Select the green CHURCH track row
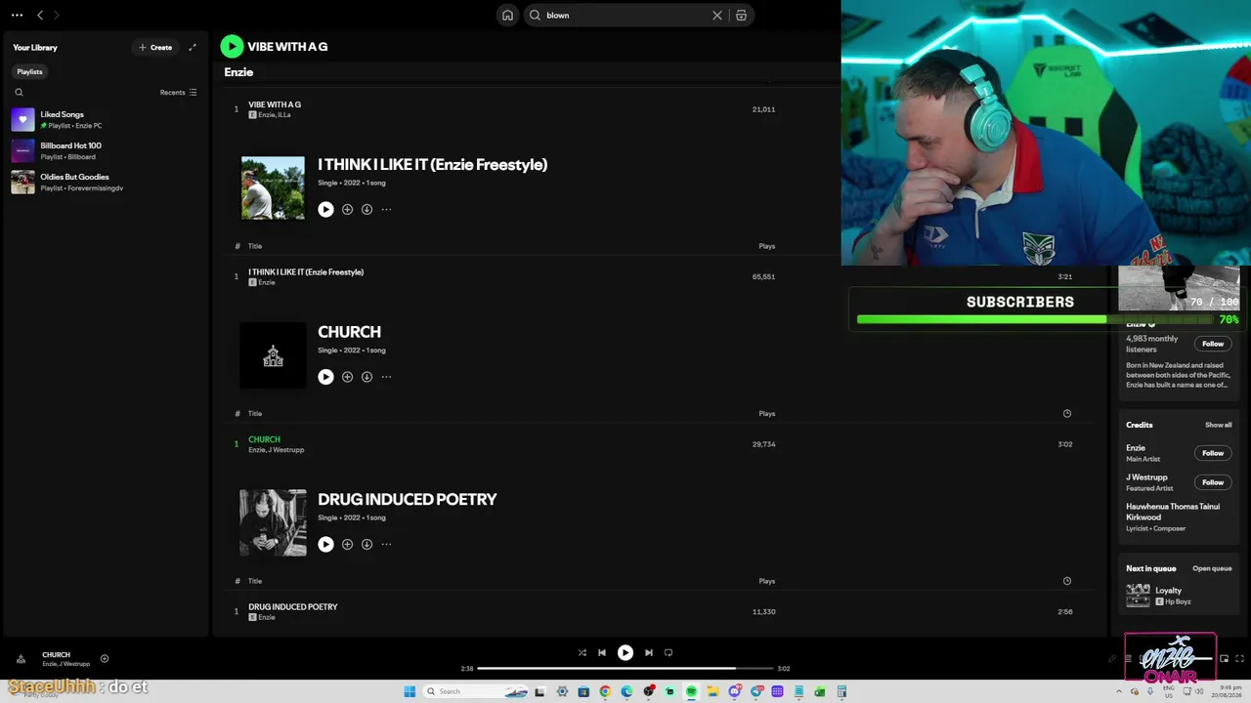The width and height of the screenshot is (1251, 703). point(660,444)
